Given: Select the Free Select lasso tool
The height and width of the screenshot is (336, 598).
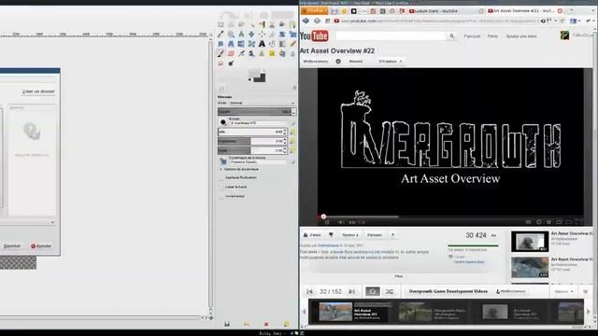Looking at the screenshot, I should pyautogui.click(x=241, y=24).
